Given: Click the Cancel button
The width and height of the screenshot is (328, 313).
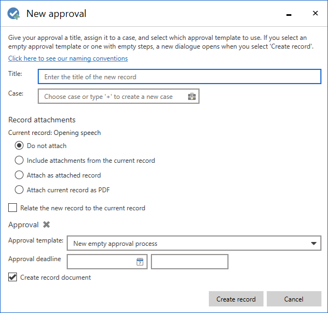Looking at the screenshot, I should click(x=294, y=299).
